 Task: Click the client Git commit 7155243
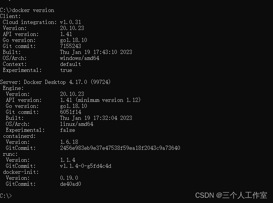71,46
